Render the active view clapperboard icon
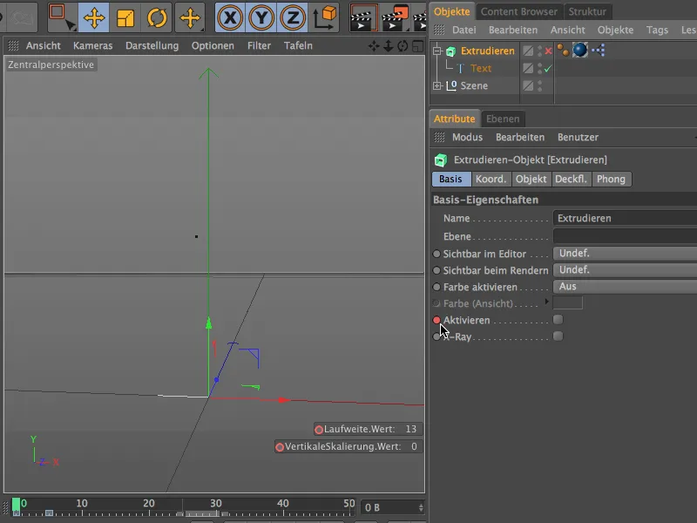The width and height of the screenshot is (697, 523). (x=363, y=17)
